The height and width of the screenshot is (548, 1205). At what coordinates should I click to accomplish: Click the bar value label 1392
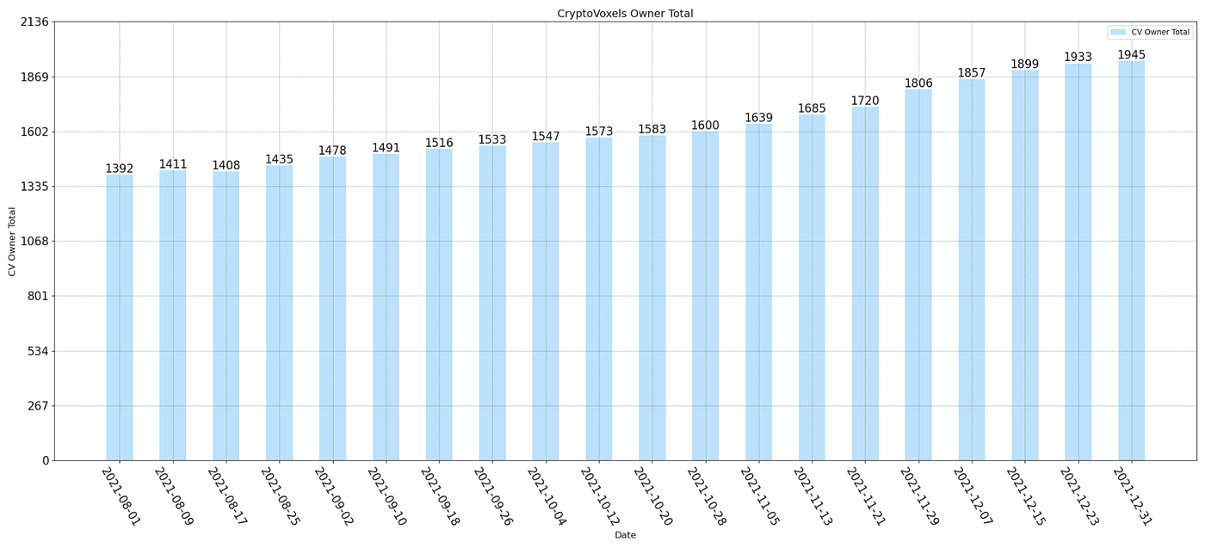point(120,169)
